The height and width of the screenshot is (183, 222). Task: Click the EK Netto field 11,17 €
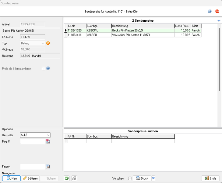[x=33, y=37]
